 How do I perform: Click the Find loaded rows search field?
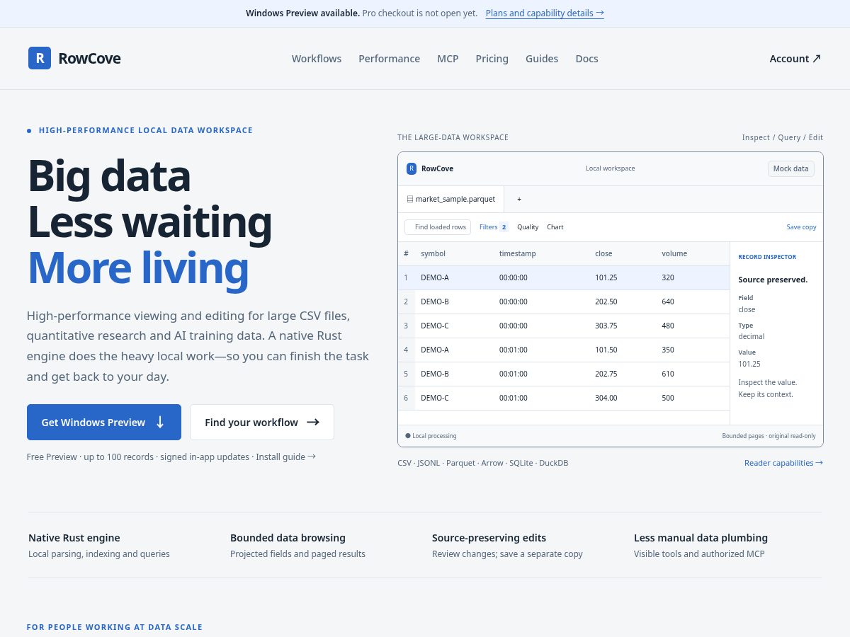click(x=438, y=227)
